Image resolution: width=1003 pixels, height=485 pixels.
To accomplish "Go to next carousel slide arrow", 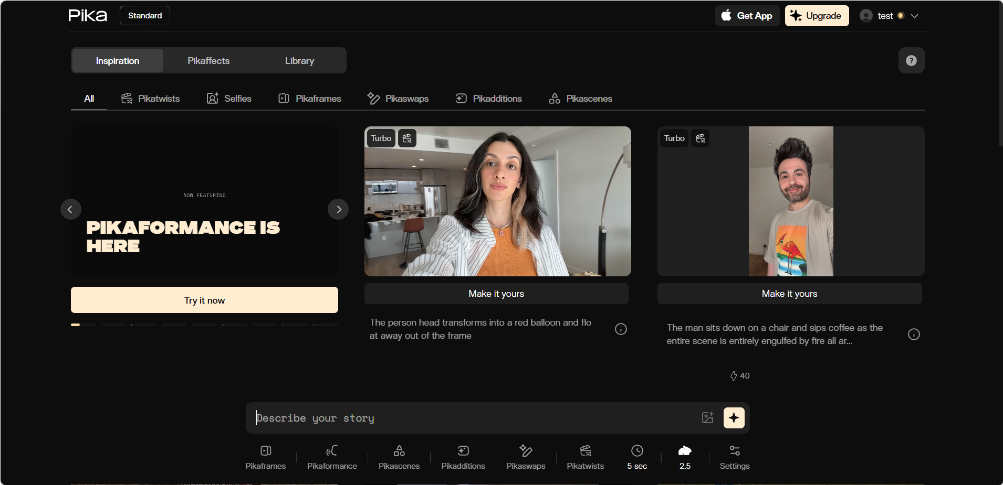I will (339, 210).
